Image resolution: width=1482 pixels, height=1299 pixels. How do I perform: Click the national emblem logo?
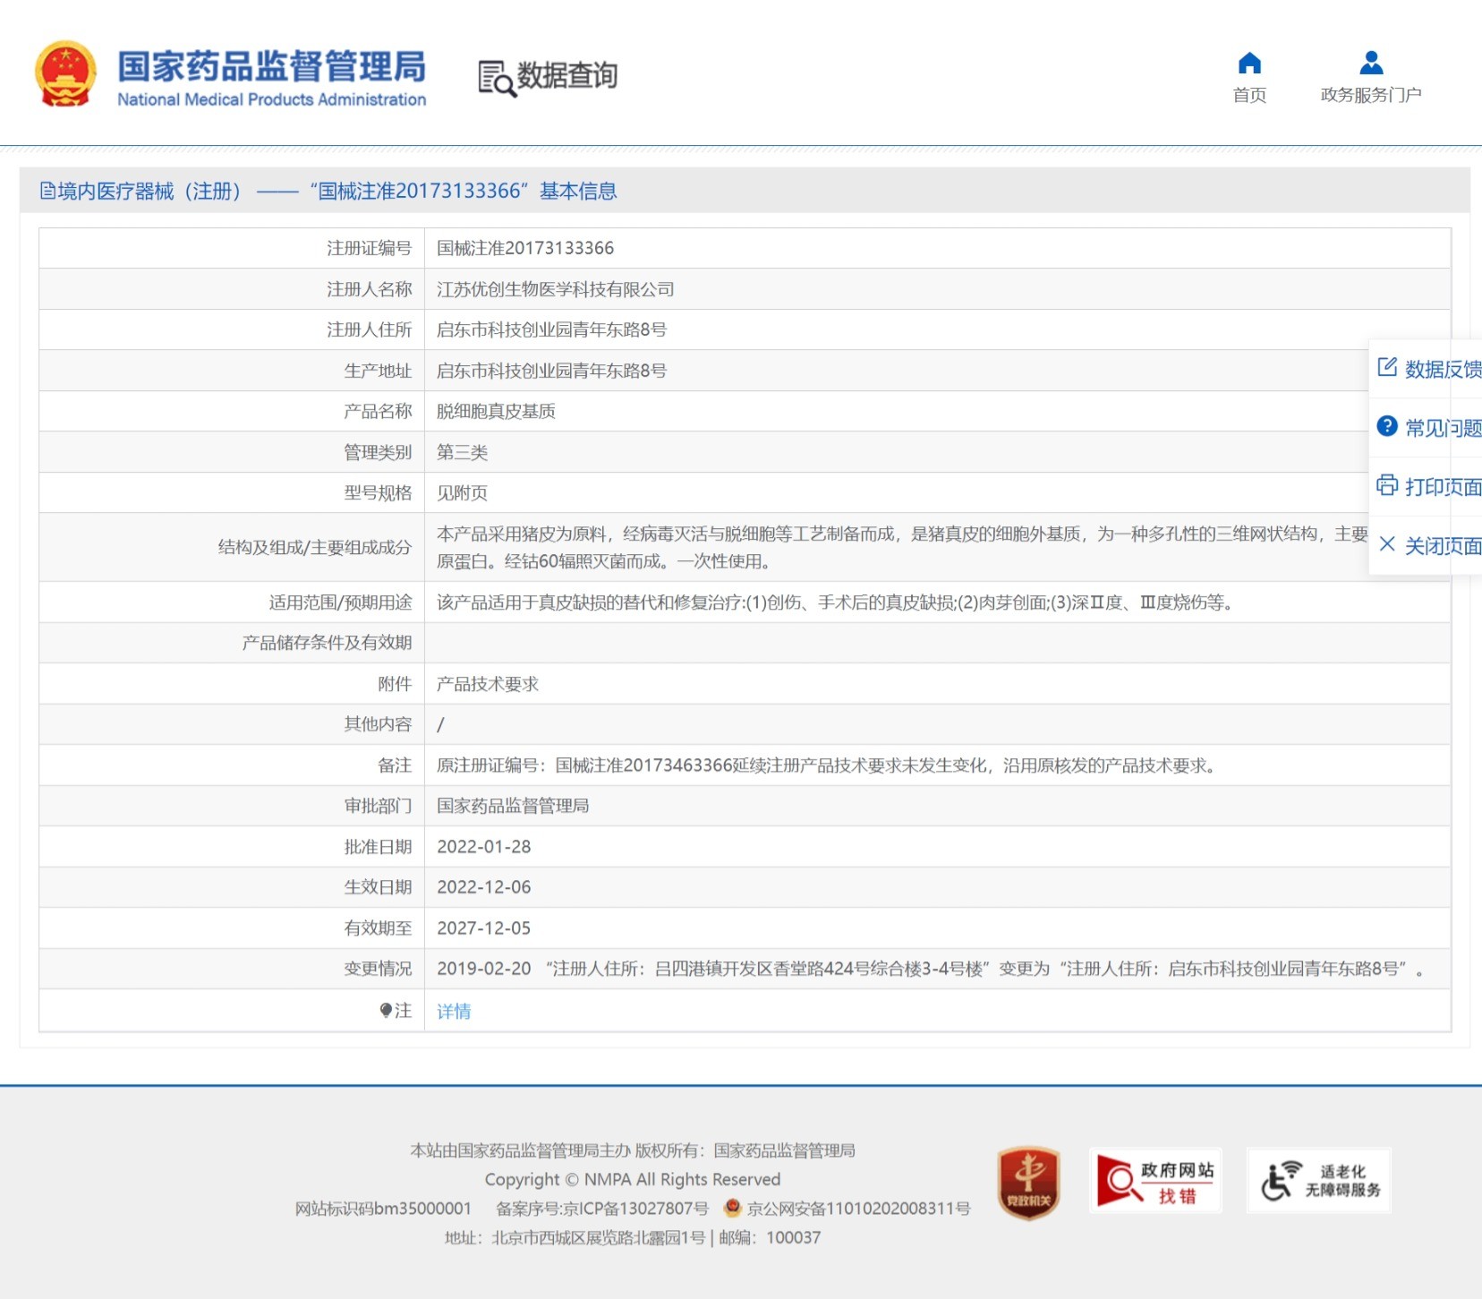(x=65, y=74)
